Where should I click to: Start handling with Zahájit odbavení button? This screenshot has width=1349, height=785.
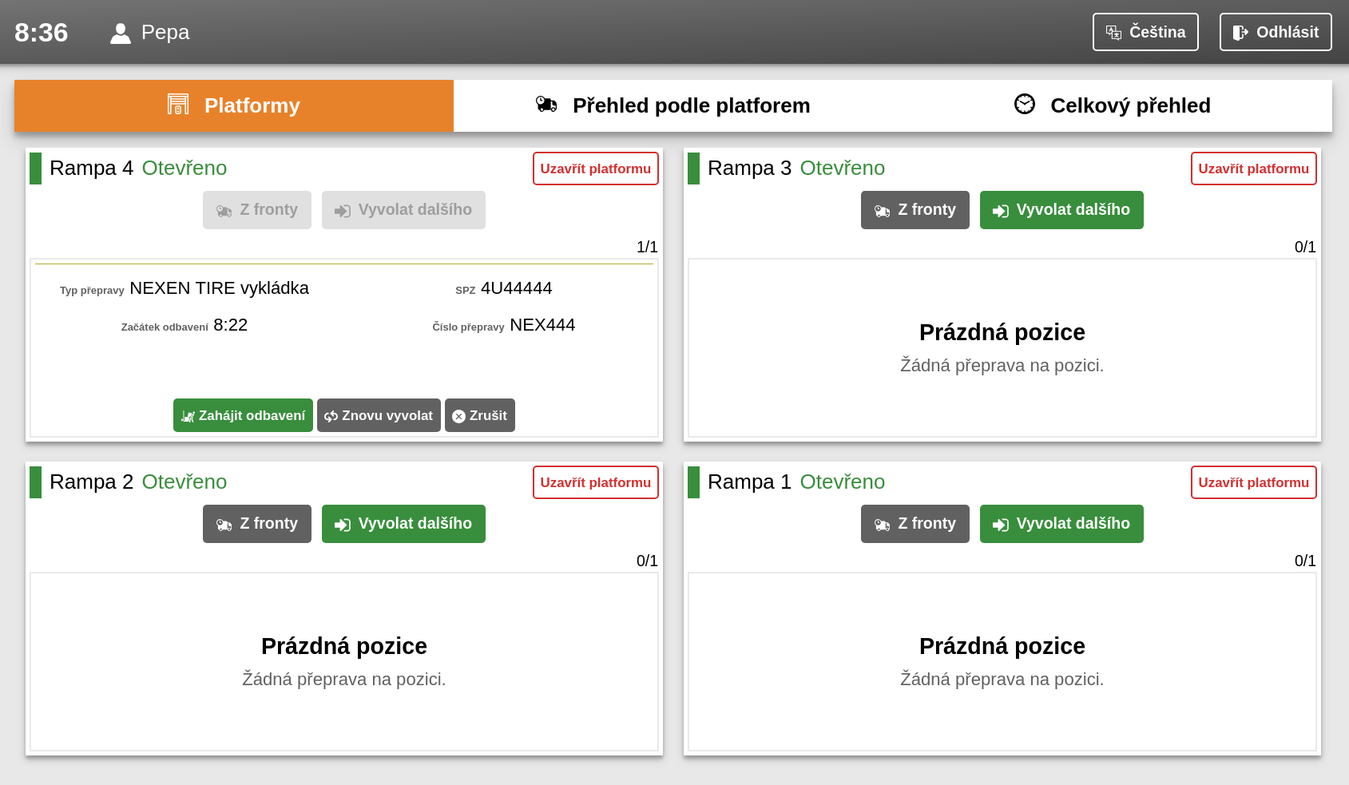[x=243, y=415]
